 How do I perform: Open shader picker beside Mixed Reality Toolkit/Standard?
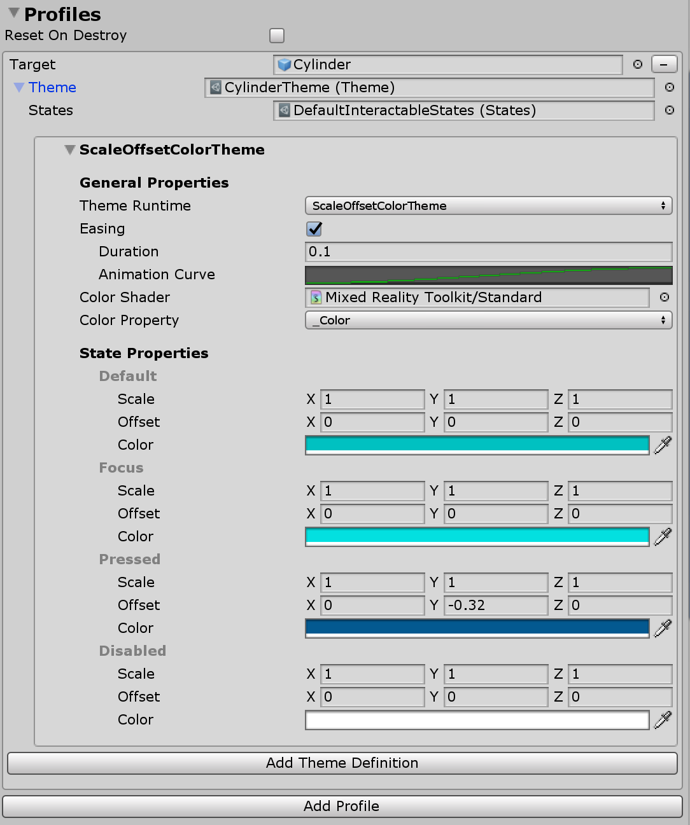click(665, 297)
